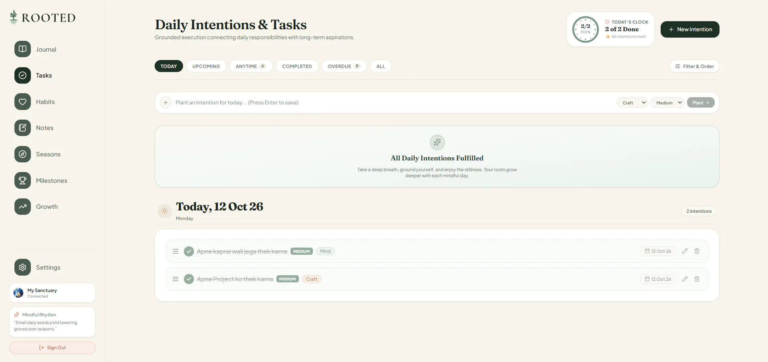768x362 pixels.
Task: Select the Today tab
Action: [x=169, y=66]
